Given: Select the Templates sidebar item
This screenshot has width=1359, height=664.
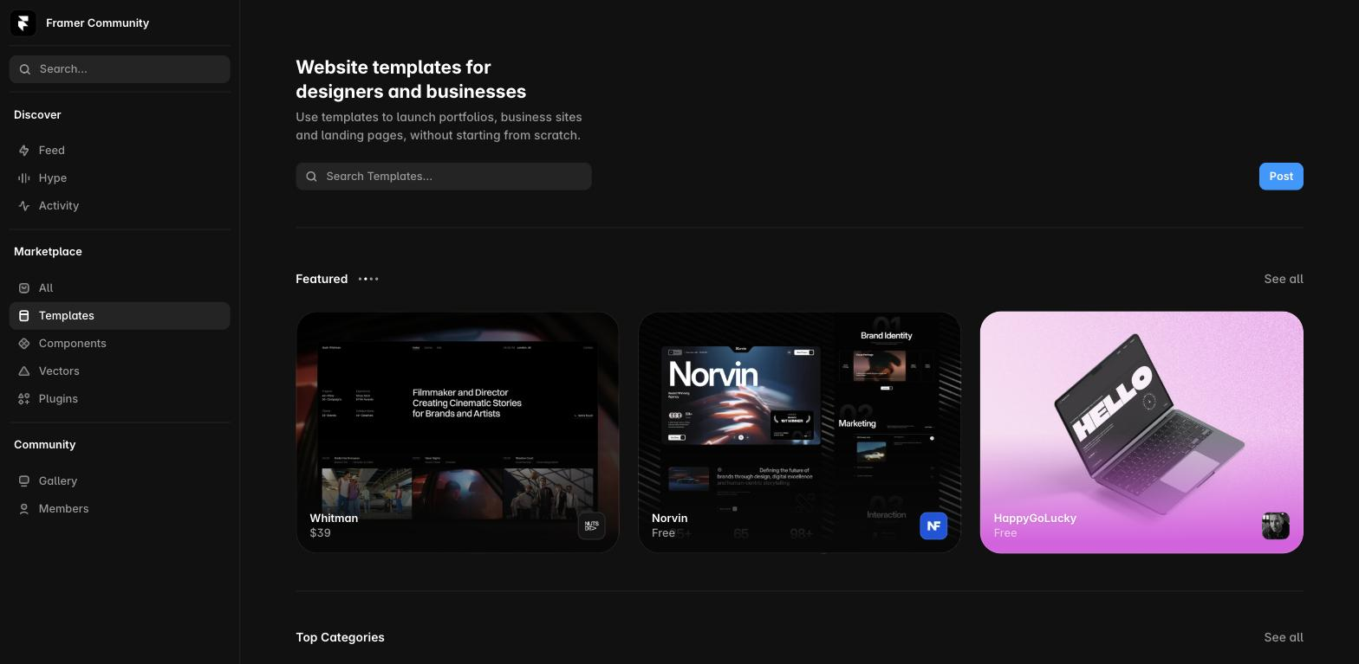Looking at the screenshot, I should [120, 316].
